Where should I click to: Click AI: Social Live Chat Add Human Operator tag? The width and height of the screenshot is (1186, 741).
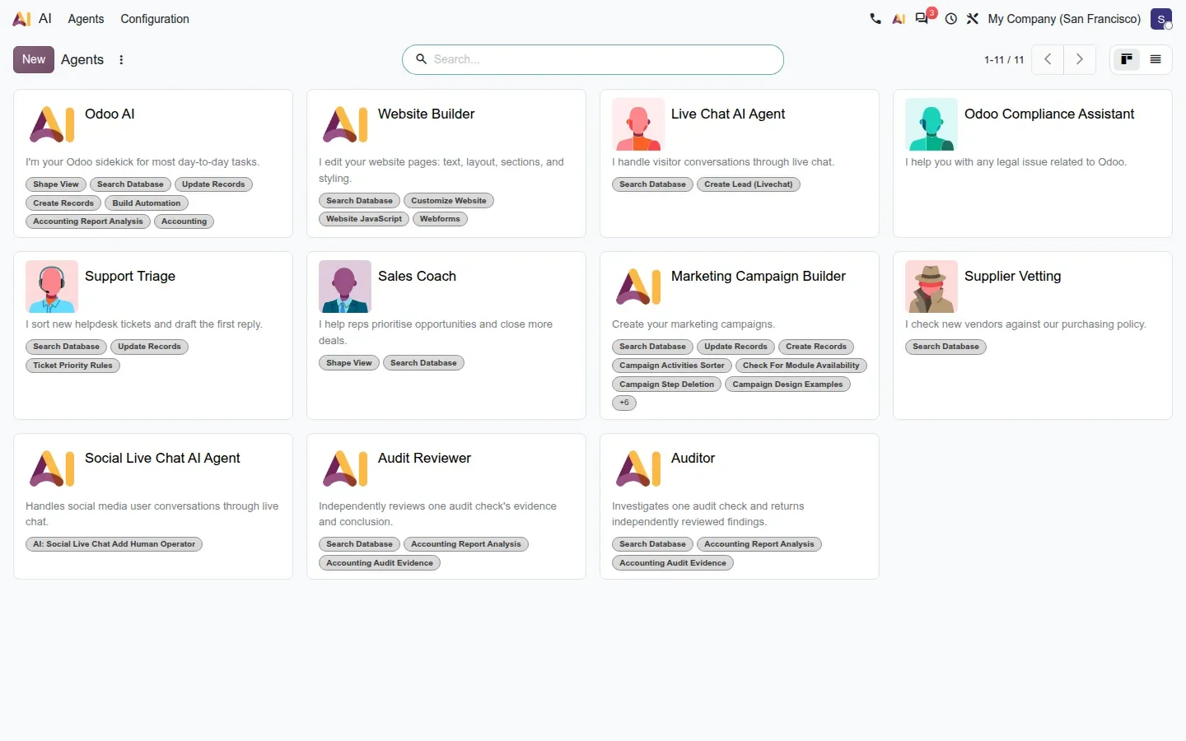point(114,544)
